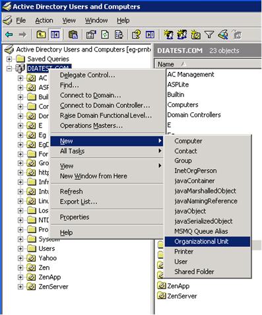This screenshot has width=262, height=315.
Task: Click the filter funnel toolbar icon
Action: click(209, 35)
